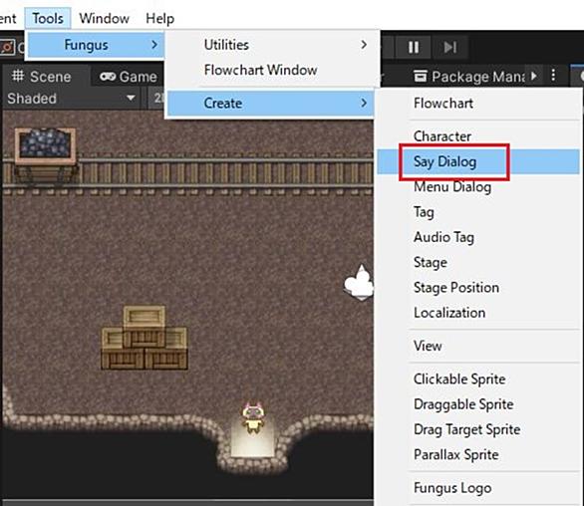This screenshot has height=506, width=584.
Task: Click the Fungus submenu arrow chevron
Action: [154, 45]
